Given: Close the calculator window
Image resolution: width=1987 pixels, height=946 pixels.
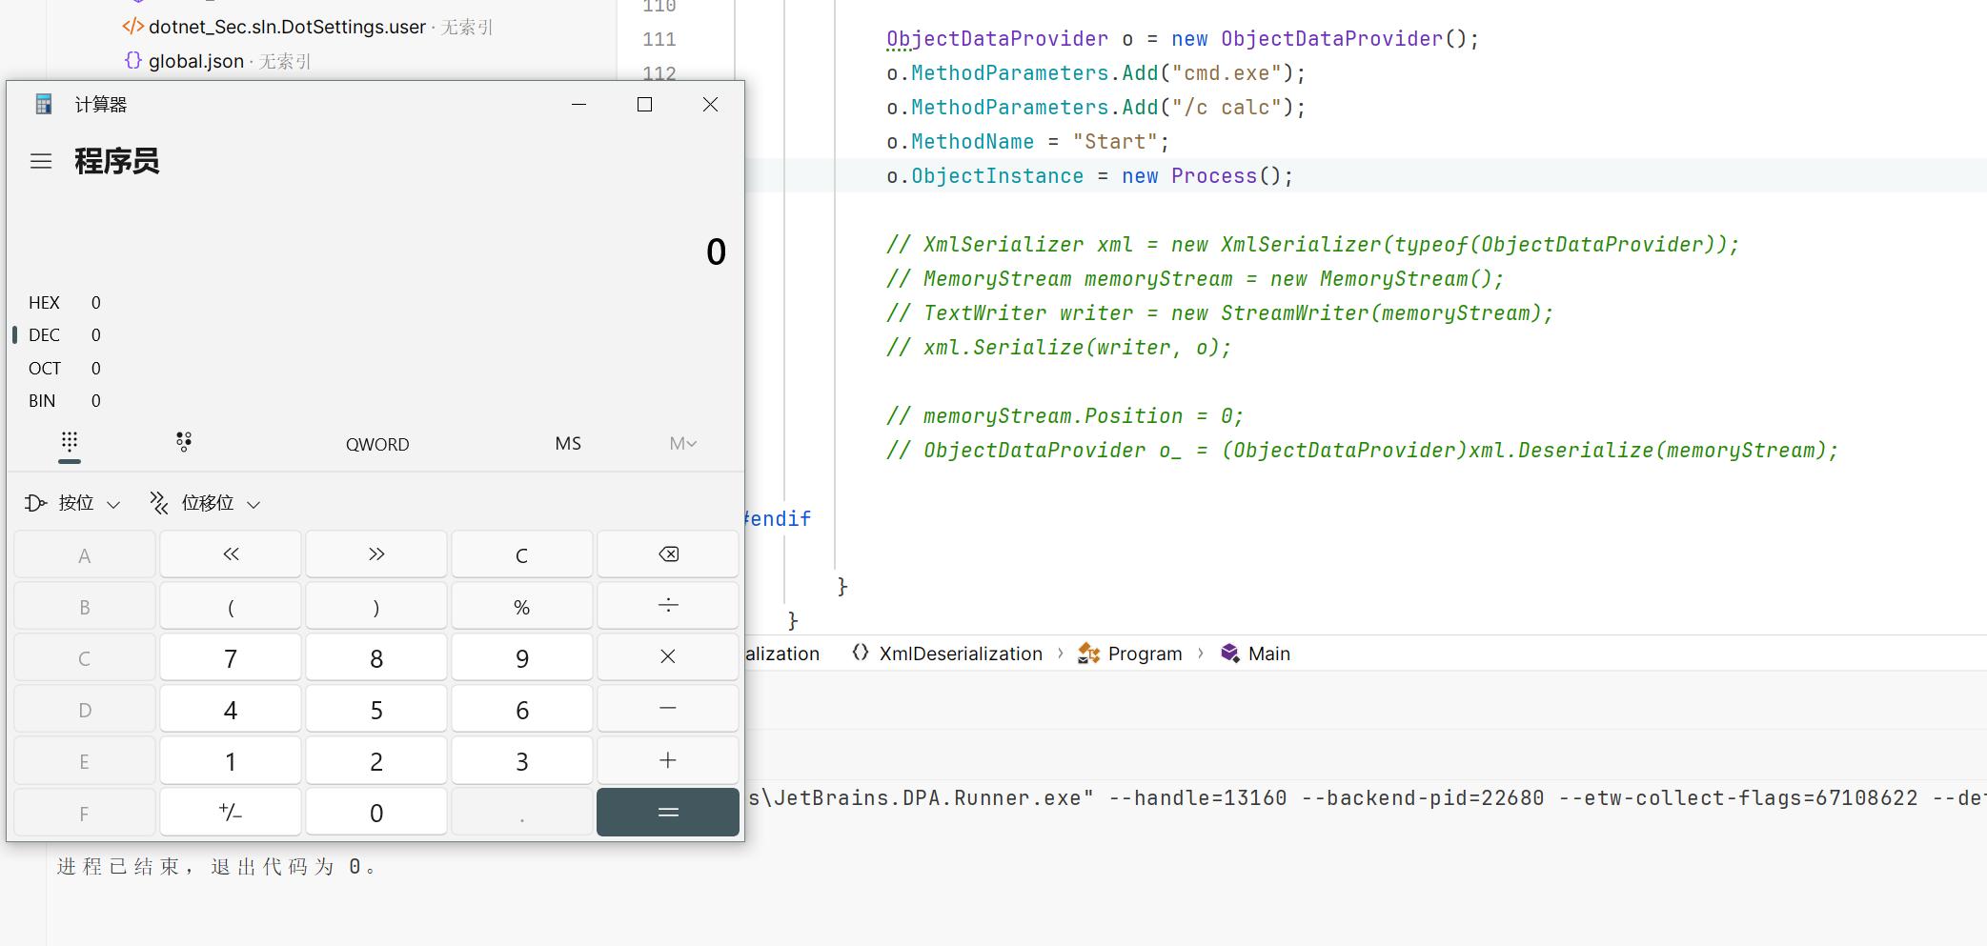Looking at the screenshot, I should (711, 105).
